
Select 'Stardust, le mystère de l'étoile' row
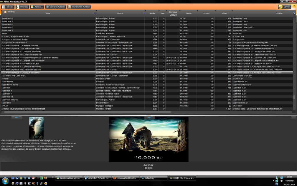tap(147, 37)
